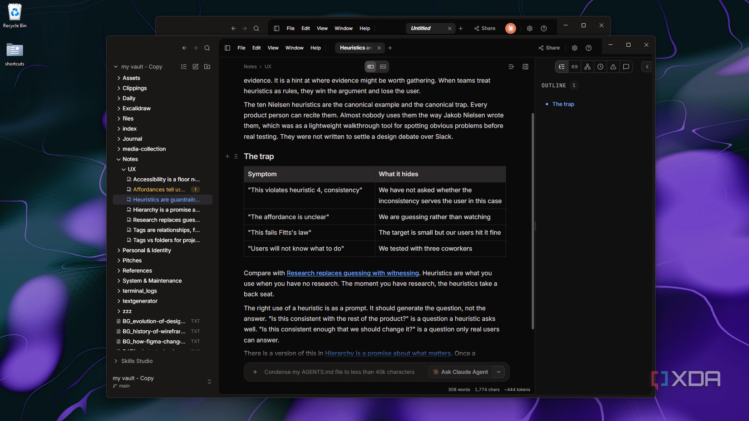The width and height of the screenshot is (749, 421).
Task: Click Share in the front window
Action: click(x=549, y=48)
